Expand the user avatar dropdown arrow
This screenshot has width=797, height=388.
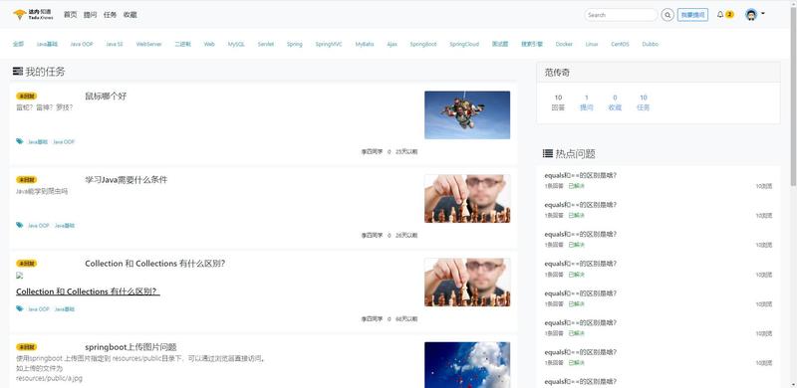763,13
